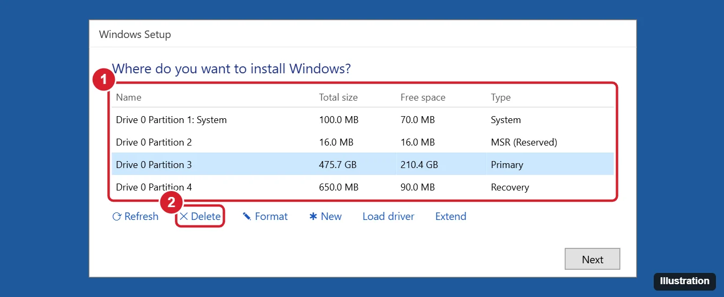
Task: Click the MSR (Reserved) type cell
Action: pyautogui.click(x=524, y=142)
